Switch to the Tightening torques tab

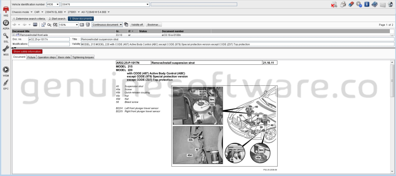tap(83, 57)
